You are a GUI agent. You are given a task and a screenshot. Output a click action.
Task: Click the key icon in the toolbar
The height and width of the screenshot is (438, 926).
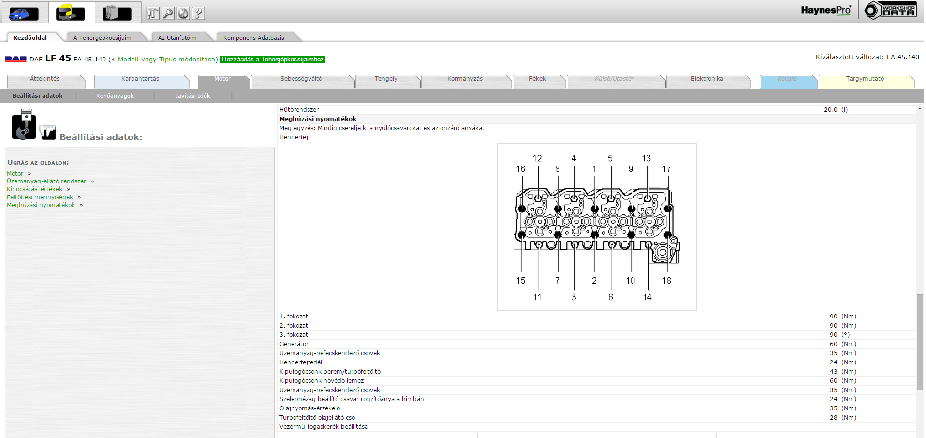coord(168,14)
